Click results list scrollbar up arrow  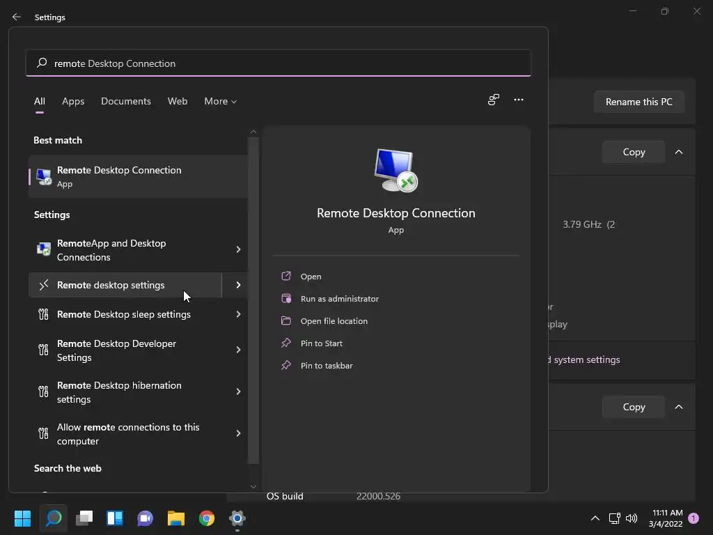click(253, 132)
